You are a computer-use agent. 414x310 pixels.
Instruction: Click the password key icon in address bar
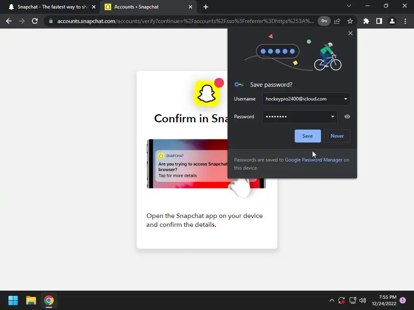point(324,21)
